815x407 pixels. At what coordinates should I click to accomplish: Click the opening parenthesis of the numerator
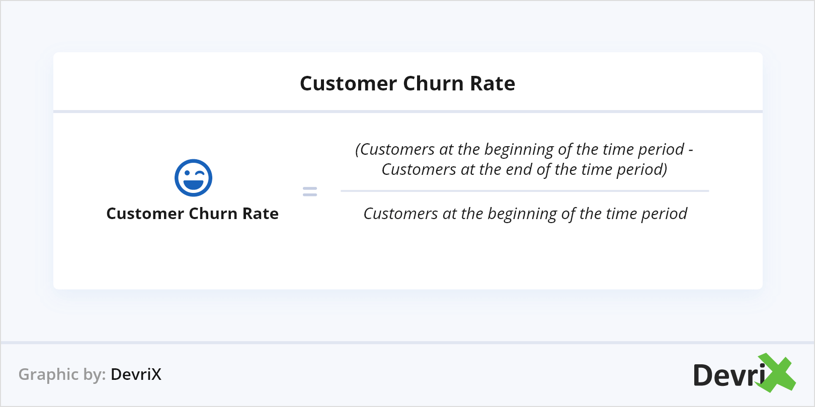[358, 150]
